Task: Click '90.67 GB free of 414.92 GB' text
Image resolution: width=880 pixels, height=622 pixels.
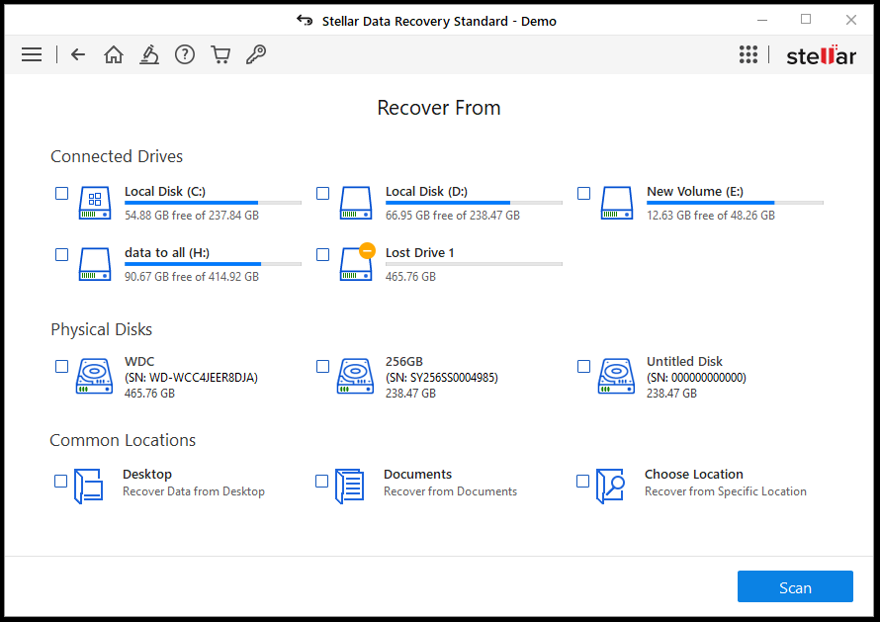Action: pos(192,276)
